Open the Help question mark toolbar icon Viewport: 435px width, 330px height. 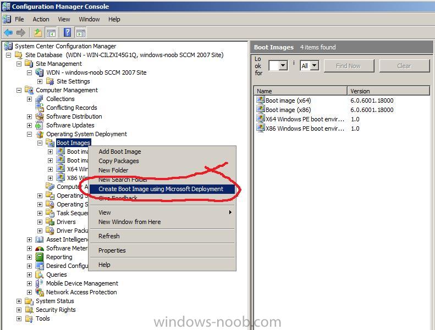click(67, 33)
